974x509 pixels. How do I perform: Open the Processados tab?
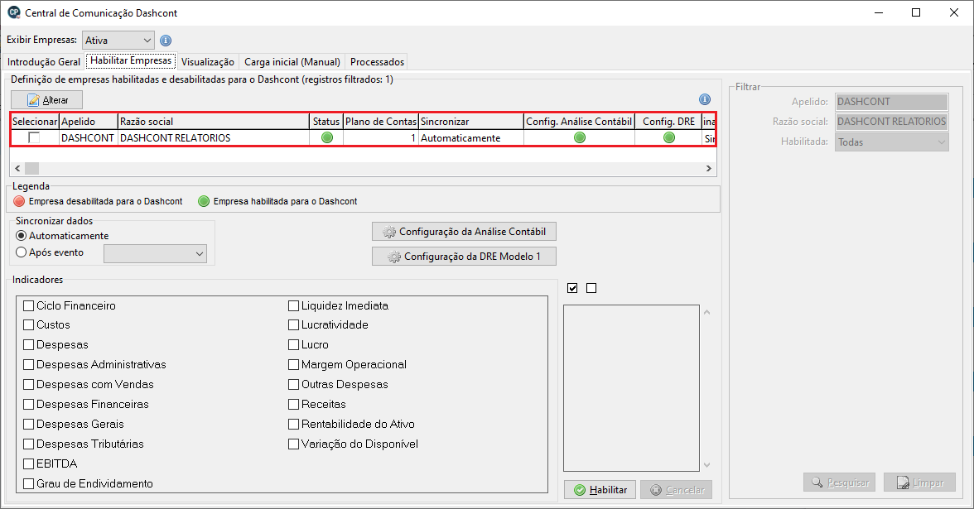coord(377,62)
